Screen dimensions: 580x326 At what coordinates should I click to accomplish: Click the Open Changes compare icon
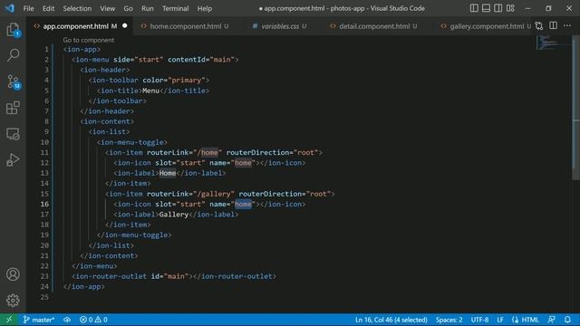pyautogui.click(x=539, y=26)
